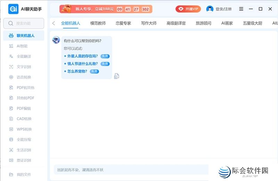This screenshot has width=278, height=181.
Task: Switch to the 旅游顾问 tab
Action: click(x=204, y=23)
